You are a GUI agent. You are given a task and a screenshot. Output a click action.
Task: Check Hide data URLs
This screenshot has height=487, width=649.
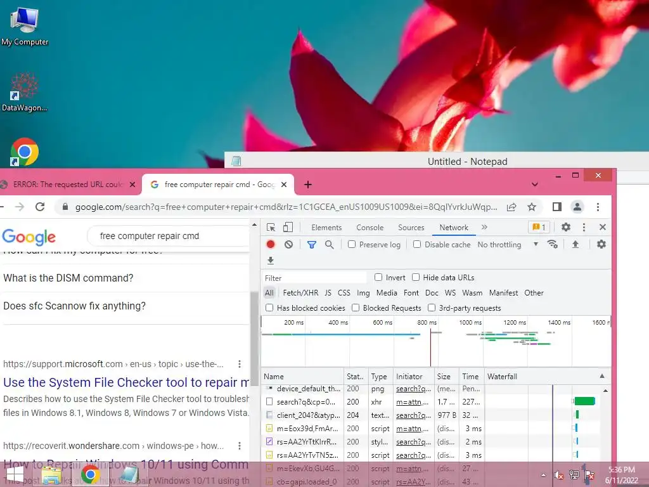point(416,277)
